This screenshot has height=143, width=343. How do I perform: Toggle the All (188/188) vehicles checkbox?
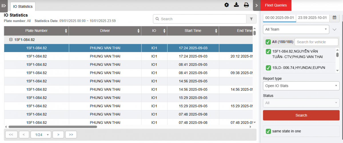268,42
